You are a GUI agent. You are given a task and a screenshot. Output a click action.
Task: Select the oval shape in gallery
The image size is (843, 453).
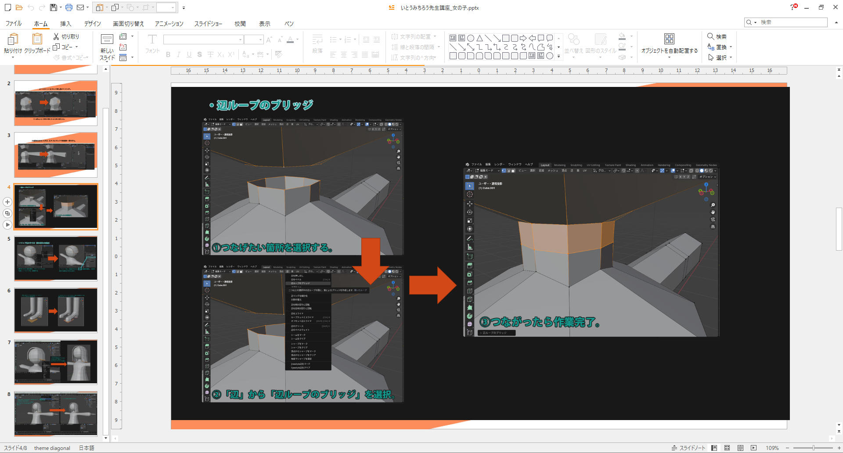click(x=471, y=38)
